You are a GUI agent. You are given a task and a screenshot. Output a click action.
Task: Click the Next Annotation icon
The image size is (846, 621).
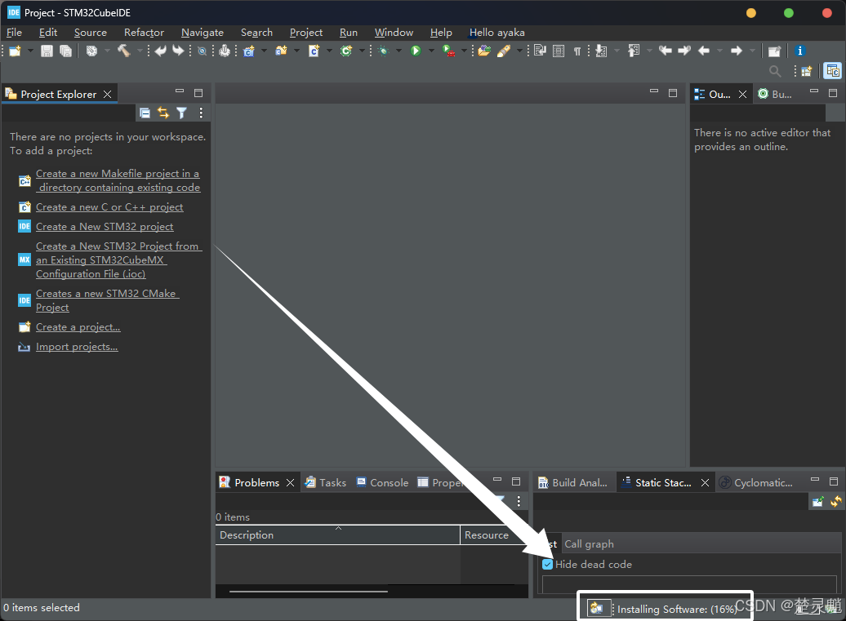(601, 51)
